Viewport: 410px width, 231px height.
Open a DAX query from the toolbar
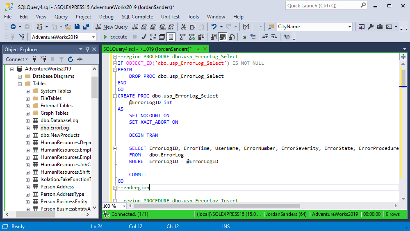click(171, 27)
